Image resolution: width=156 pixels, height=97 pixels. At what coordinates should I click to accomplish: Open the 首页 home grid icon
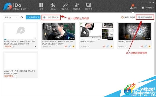[41, 6]
